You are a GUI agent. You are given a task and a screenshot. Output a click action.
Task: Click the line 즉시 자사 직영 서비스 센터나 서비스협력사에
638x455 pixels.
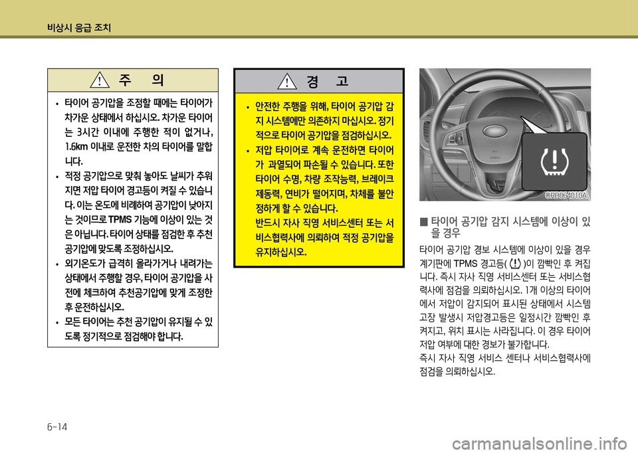point(505,358)
